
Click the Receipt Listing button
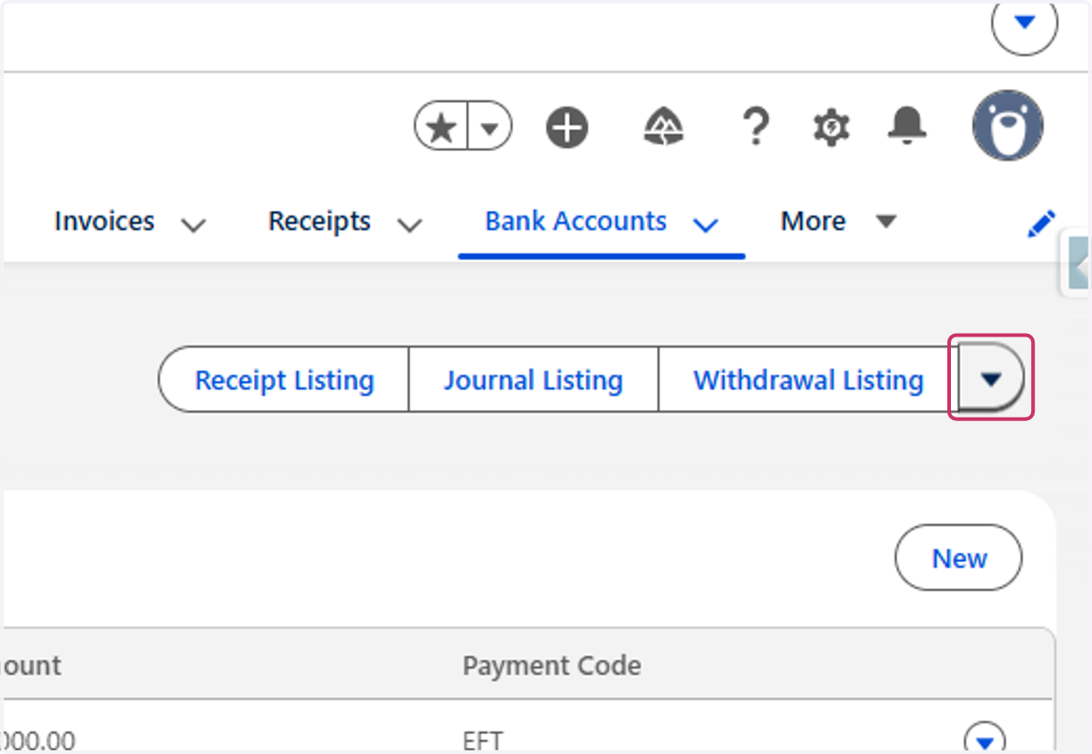(284, 379)
